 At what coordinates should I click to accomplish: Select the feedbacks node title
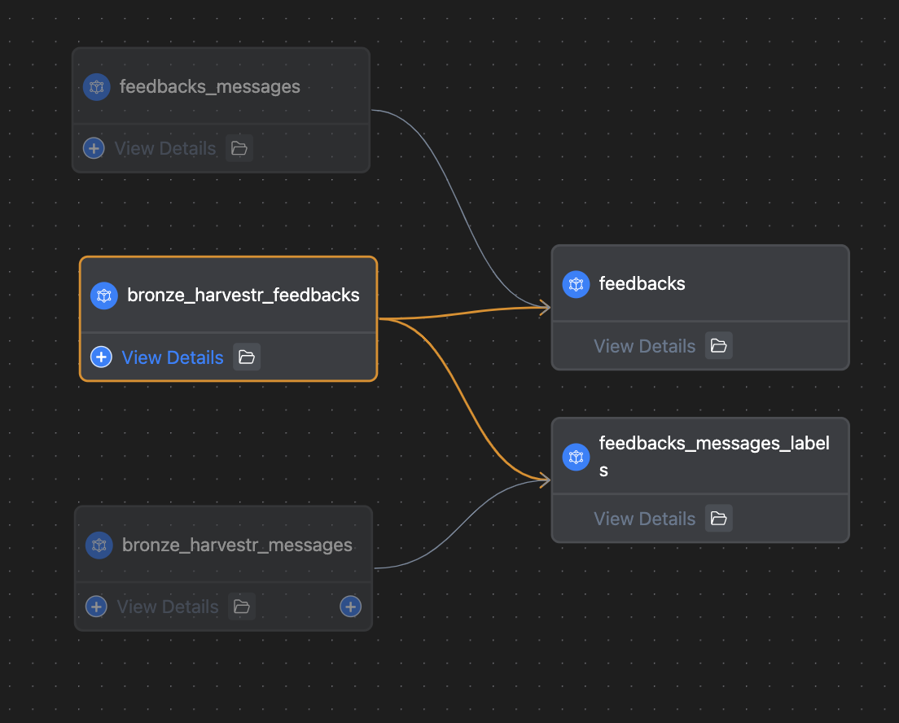pos(642,284)
